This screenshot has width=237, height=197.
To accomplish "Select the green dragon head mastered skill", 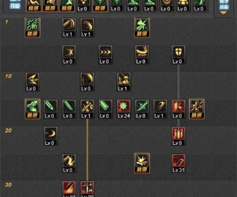I will 32,109.
